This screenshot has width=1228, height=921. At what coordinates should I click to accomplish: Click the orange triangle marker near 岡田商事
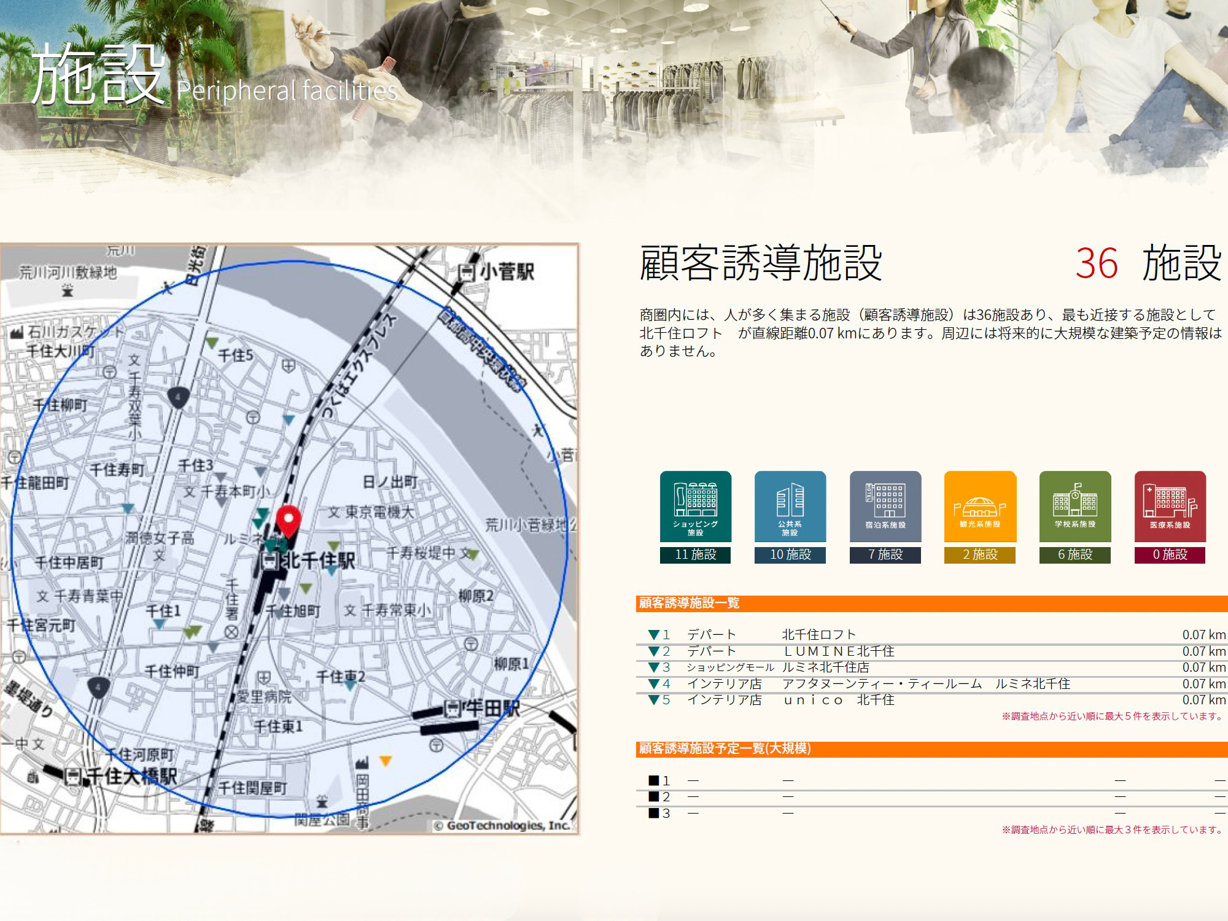[x=385, y=761]
